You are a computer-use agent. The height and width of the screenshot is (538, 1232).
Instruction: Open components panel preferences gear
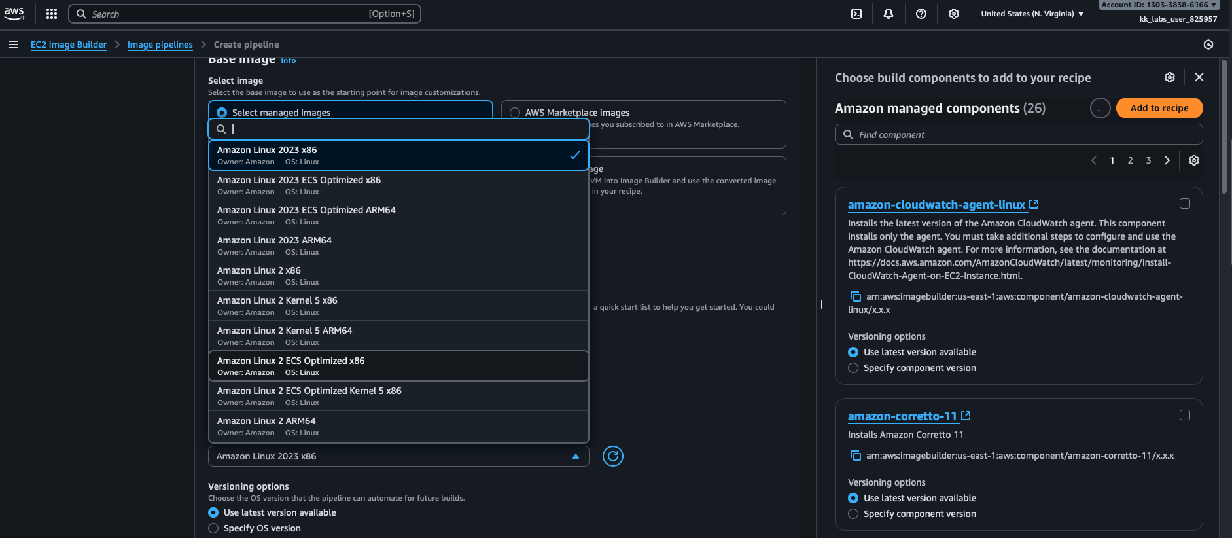point(1170,77)
